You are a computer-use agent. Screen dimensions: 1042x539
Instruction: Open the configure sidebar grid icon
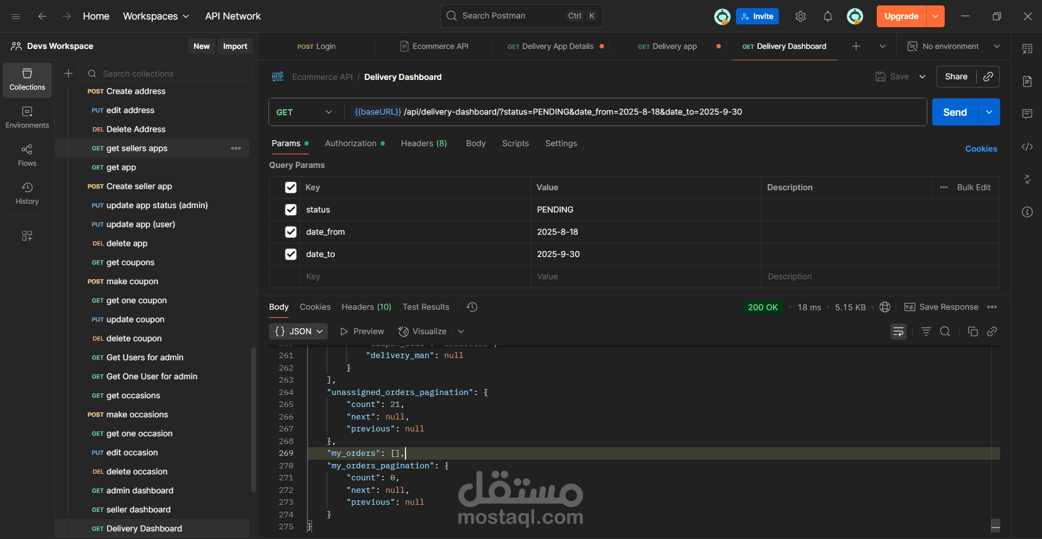(27, 236)
